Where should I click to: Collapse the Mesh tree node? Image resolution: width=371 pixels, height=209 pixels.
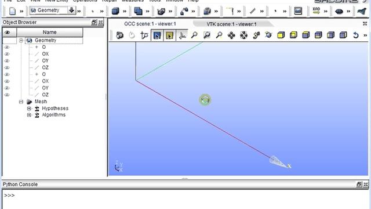(21, 102)
